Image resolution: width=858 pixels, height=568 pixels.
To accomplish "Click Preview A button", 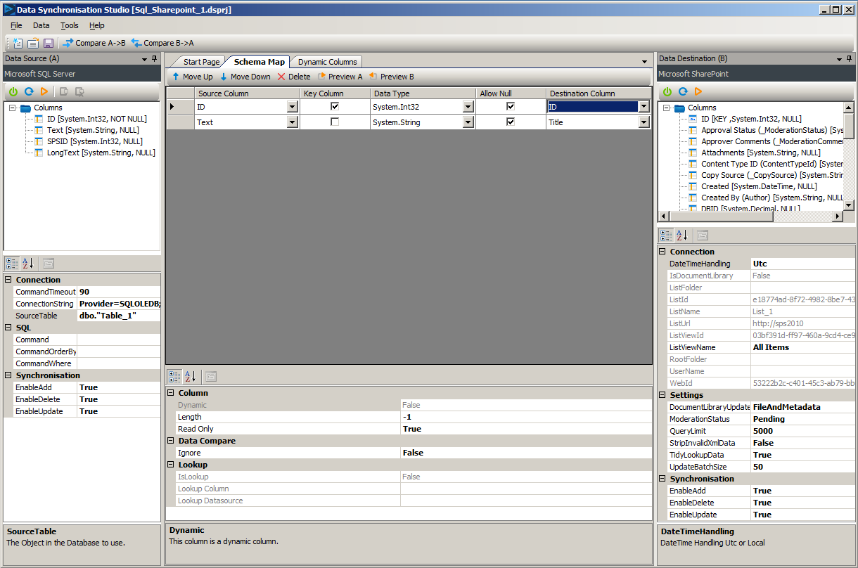I will [x=340, y=77].
